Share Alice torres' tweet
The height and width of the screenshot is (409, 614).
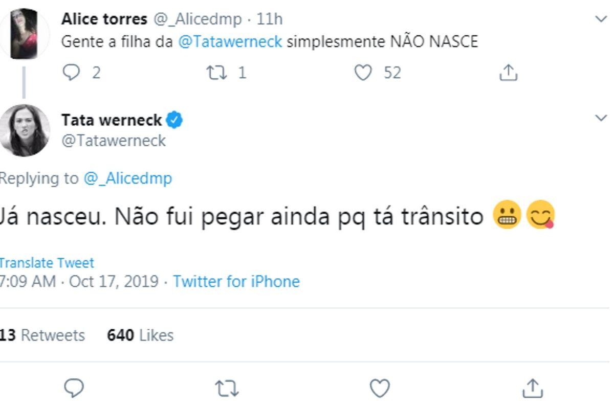tap(508, 73)
